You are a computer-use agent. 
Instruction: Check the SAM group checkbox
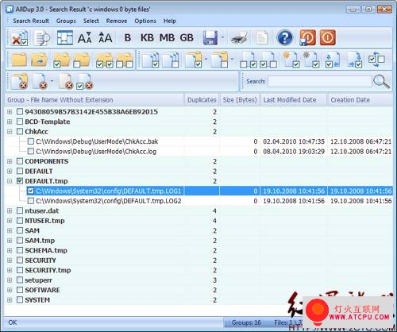tap(20, 230)
